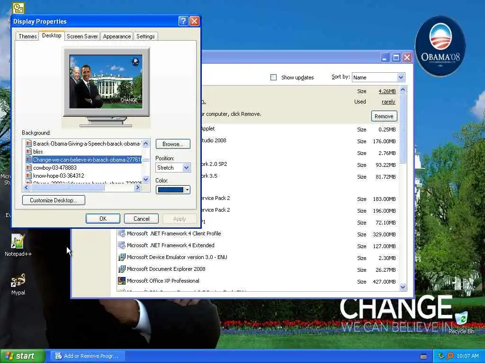Click the desktop icon at top-left corner
Viewport: 485px width, 363px height.
coord(18,8)
